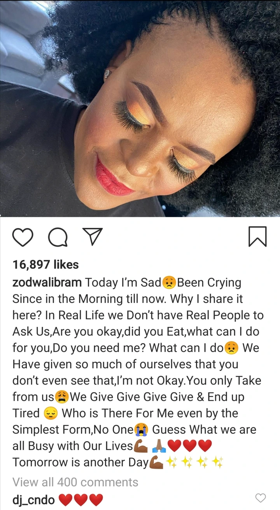Tap the caption text starting Today I'm Sad
This screenshot has height=510, width=280.
click(x=138, y=372)
